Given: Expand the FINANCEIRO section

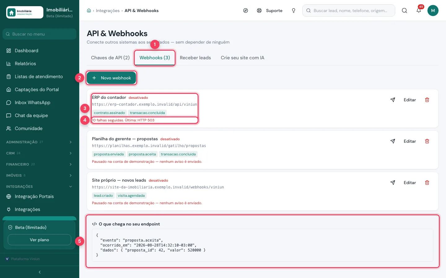Looking at the screenshot, I should coord(39,164).
